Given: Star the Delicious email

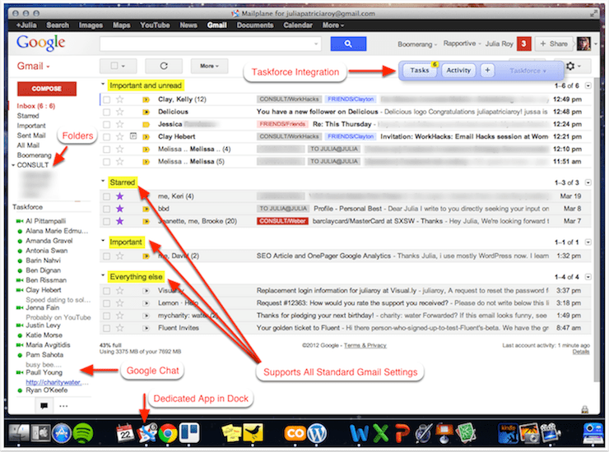Looking at the screenshot, I should (120, 112).
